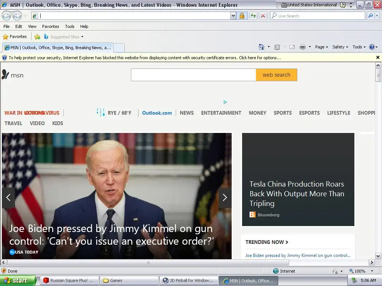Open the Edit menu
Viewport: 382px width, 286px height.
19,26
